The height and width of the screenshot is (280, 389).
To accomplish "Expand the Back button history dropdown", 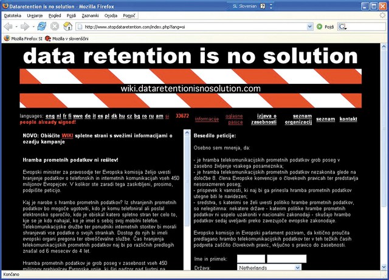I will click(x=16, y=27).
